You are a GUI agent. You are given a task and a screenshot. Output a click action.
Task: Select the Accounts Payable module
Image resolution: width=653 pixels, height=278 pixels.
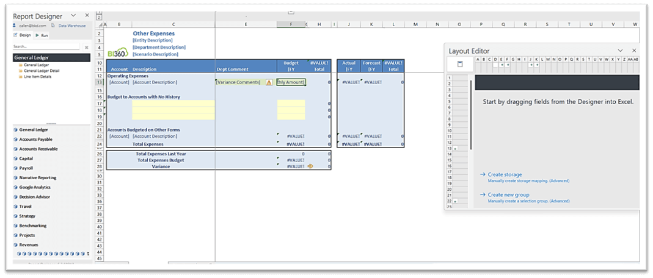point(35,139)
